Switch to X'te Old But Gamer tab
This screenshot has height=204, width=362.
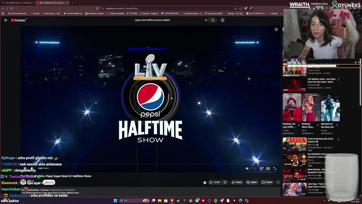[17, 3]
